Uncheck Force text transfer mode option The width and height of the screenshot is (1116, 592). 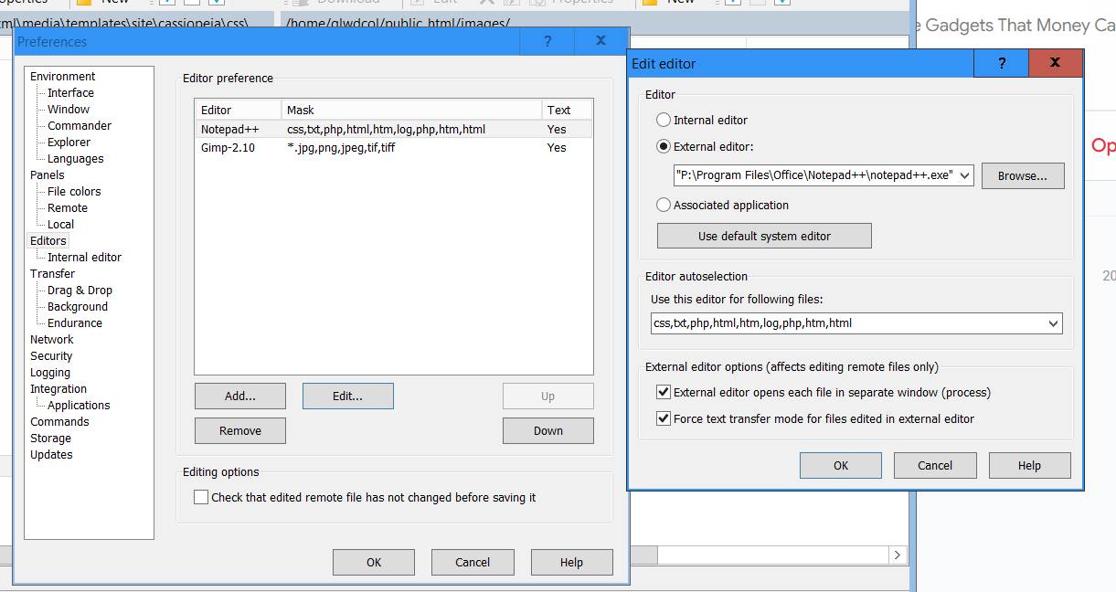coord(664,418)
